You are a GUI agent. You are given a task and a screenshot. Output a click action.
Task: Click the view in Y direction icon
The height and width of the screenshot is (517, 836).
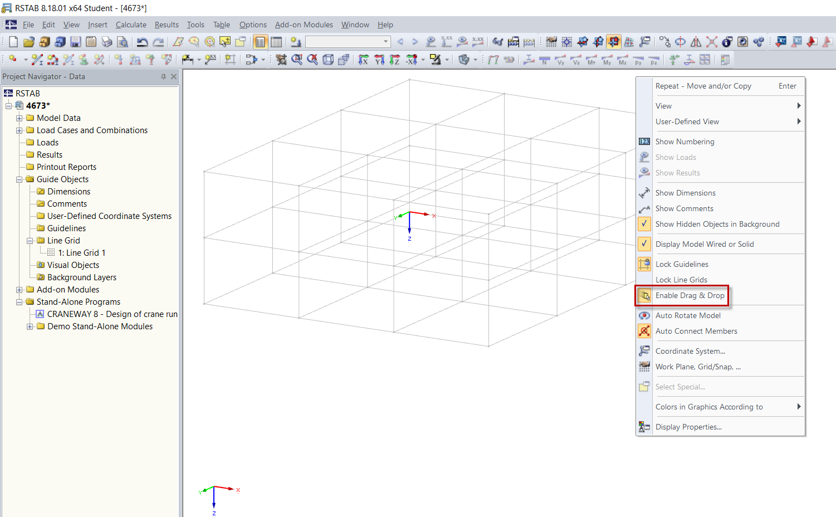pyautogui.click(x=379, y=60)
